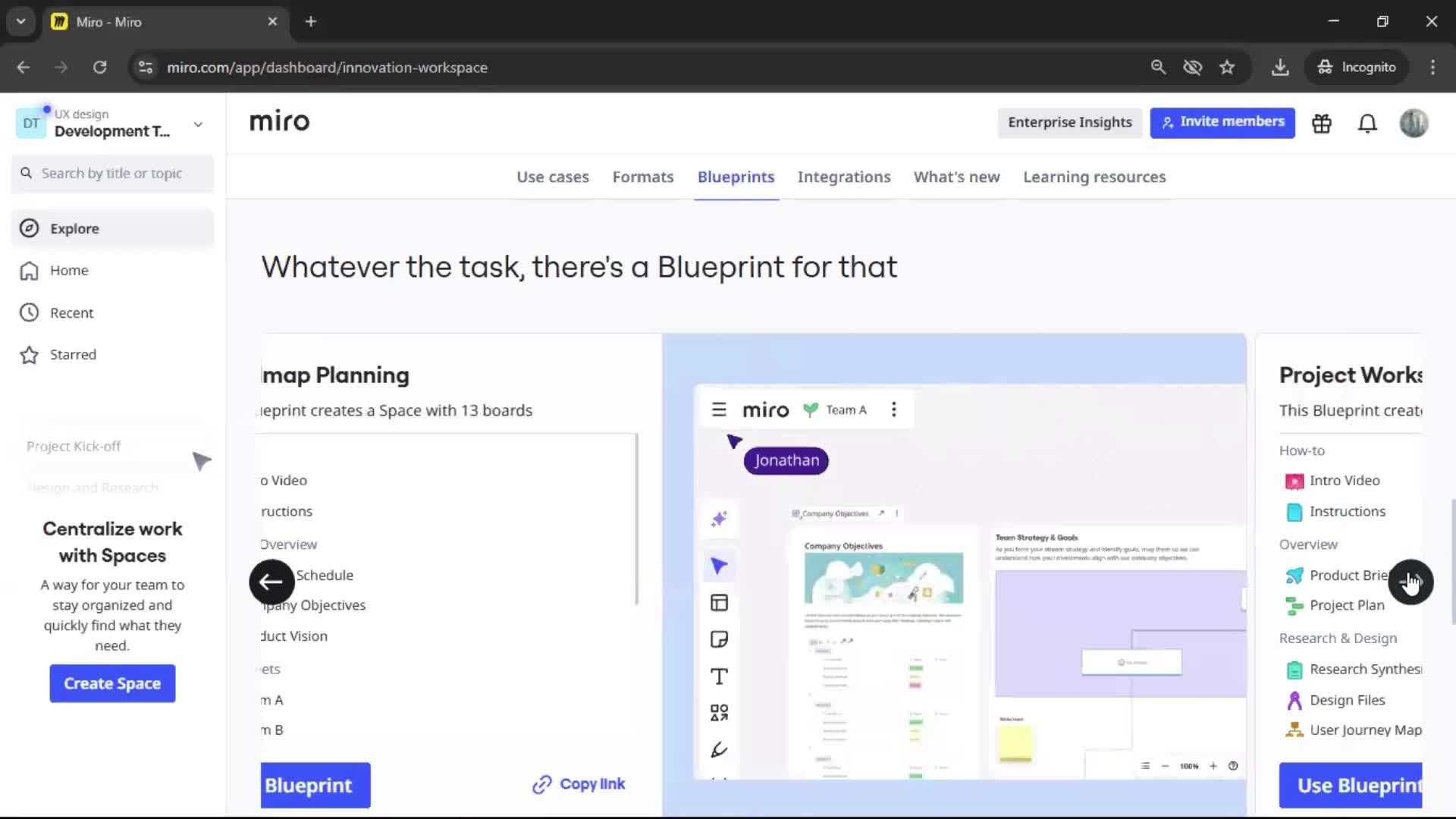Open the site information icon
The image size is (1456, 819).
[x=146, y=67]
